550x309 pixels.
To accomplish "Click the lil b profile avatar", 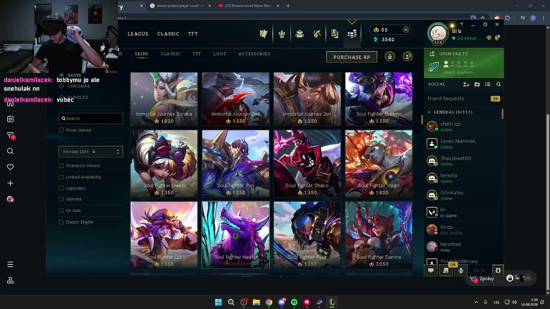I will point(438,33).
